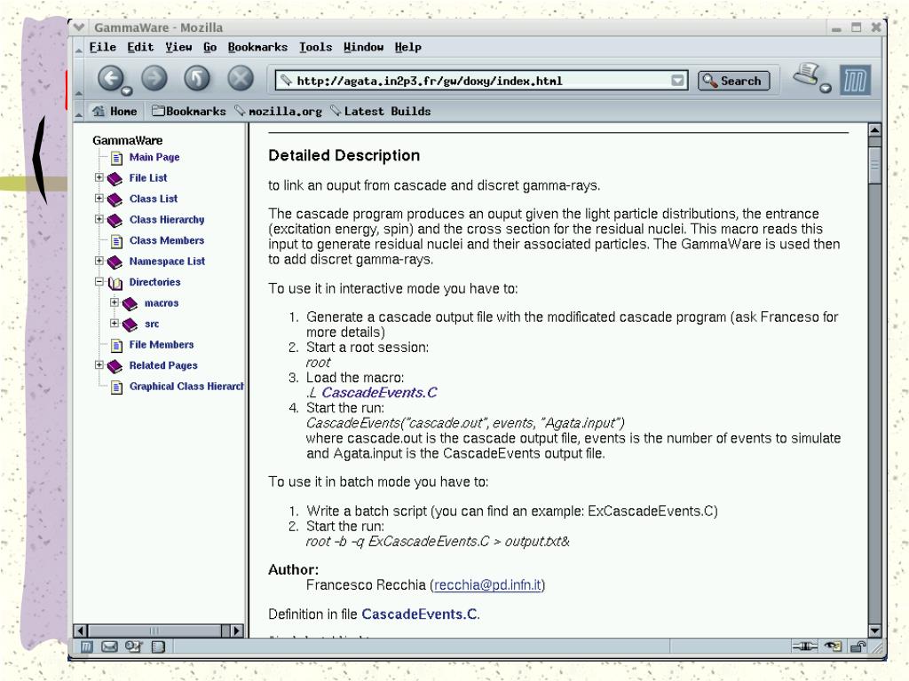Click the Print toolbar icon
Viewport: 909px width, 681px height.
coord(806,74)
